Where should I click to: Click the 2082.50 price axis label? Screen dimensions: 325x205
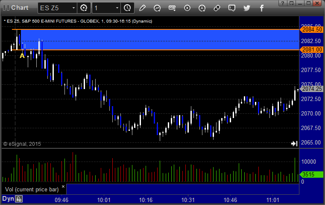[x=311, y=41]
